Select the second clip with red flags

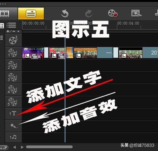pos(57,53)
